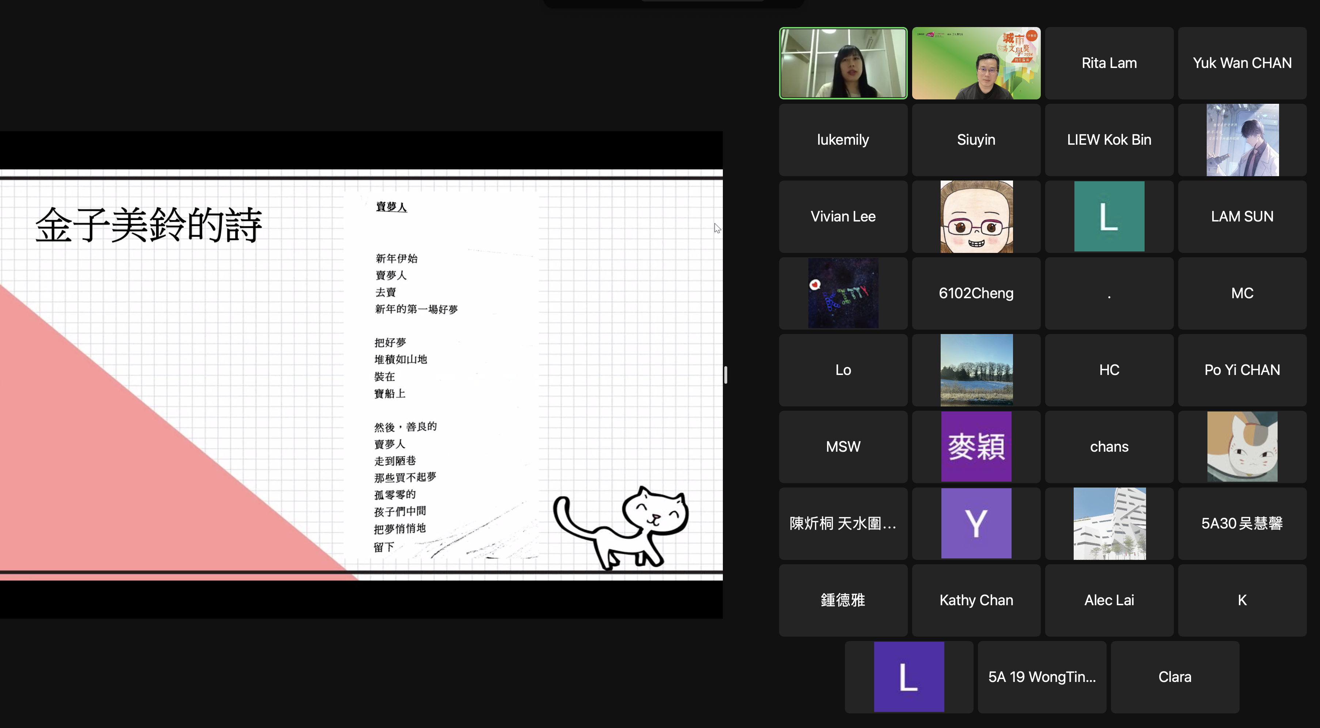
Task: Select the indigo L avatar in bottom row
Action: (x=909, y=676)
